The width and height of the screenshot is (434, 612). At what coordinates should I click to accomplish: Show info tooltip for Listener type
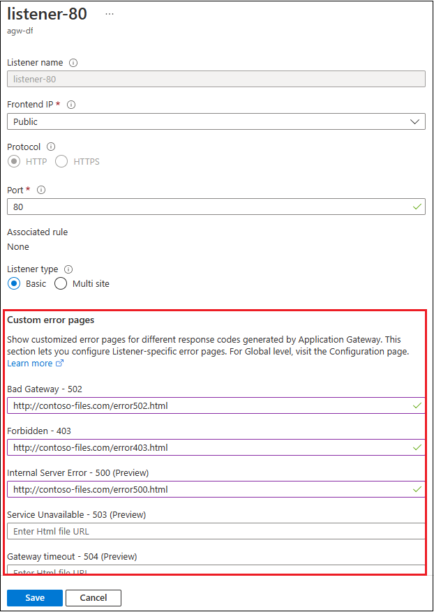point(68,269)
